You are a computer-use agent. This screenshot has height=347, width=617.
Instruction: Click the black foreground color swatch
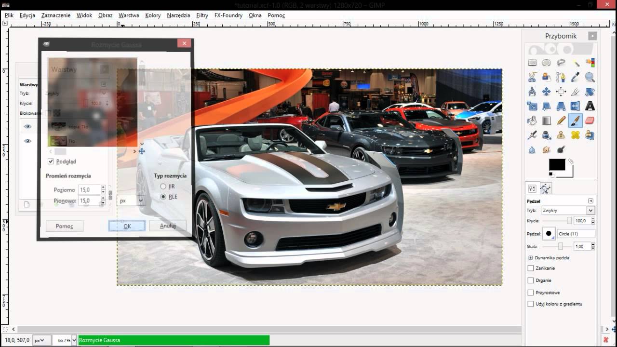[557, 164]
